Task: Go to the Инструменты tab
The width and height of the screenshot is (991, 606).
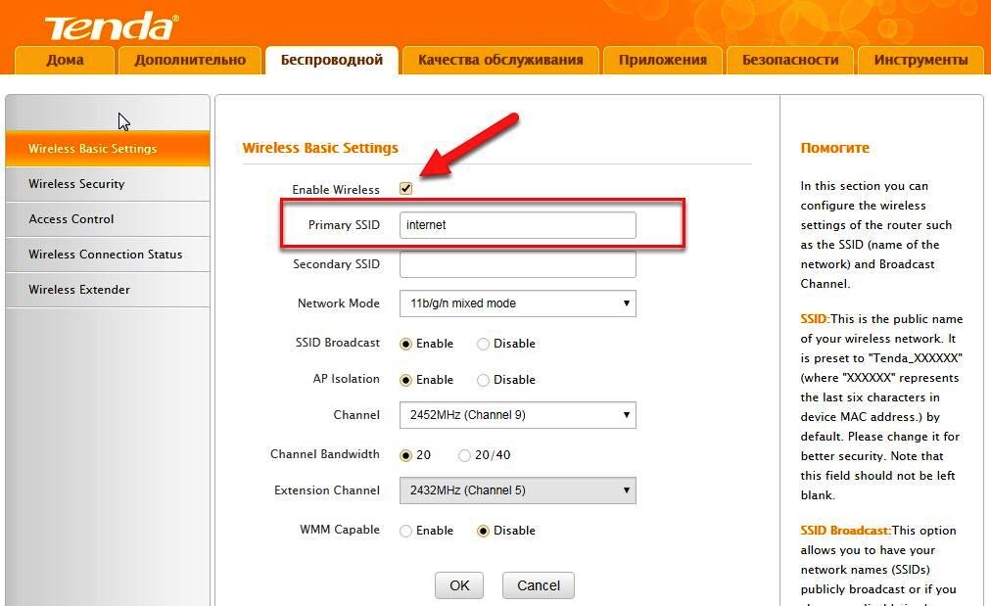Action: pos(920,60)
